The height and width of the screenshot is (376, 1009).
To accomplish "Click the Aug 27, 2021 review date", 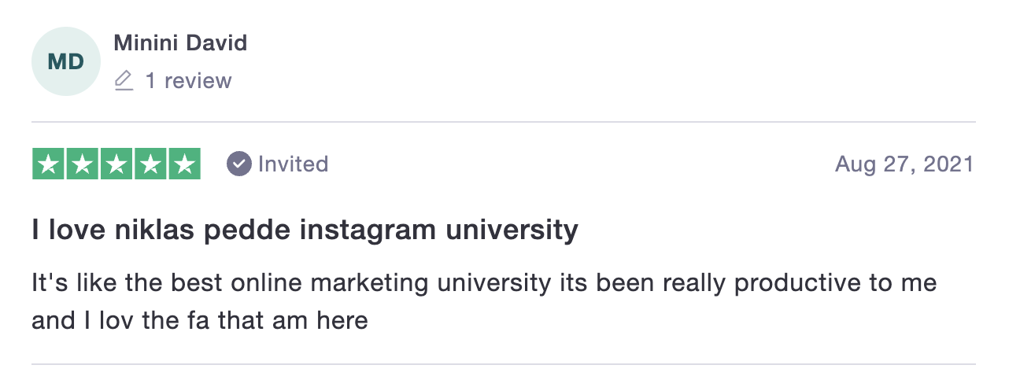I will point(904,164).
